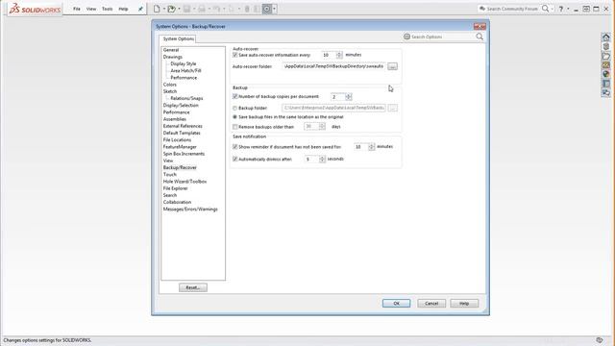Image resolution: width=615 pixels, height=346 pixels.
Task: Select Display Style under Drawings
Action: point(184,63)
